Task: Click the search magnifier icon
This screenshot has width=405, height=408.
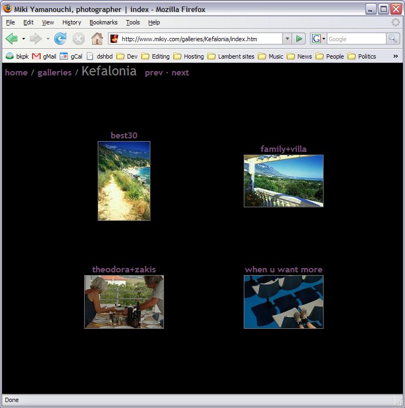Action: tap(393, 39)
